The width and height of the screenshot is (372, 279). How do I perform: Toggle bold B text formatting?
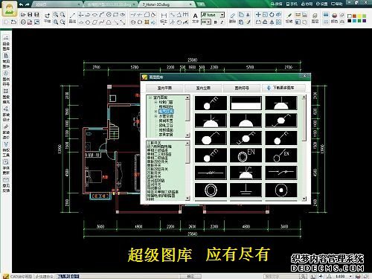click(215, 22)
